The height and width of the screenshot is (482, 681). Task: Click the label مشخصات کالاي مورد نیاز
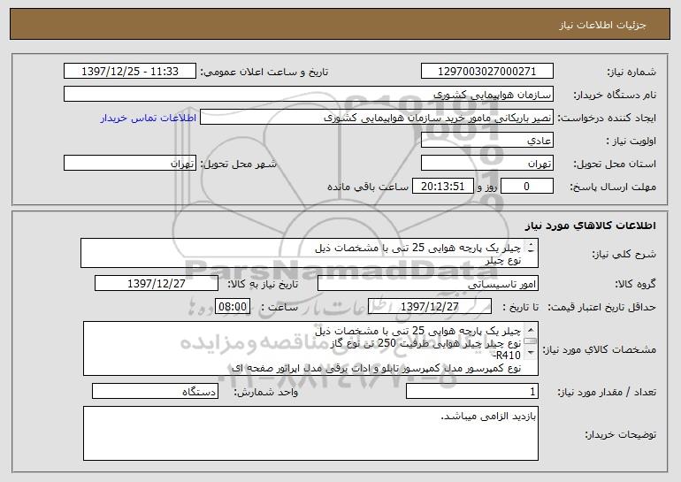[x=600, y=349]
